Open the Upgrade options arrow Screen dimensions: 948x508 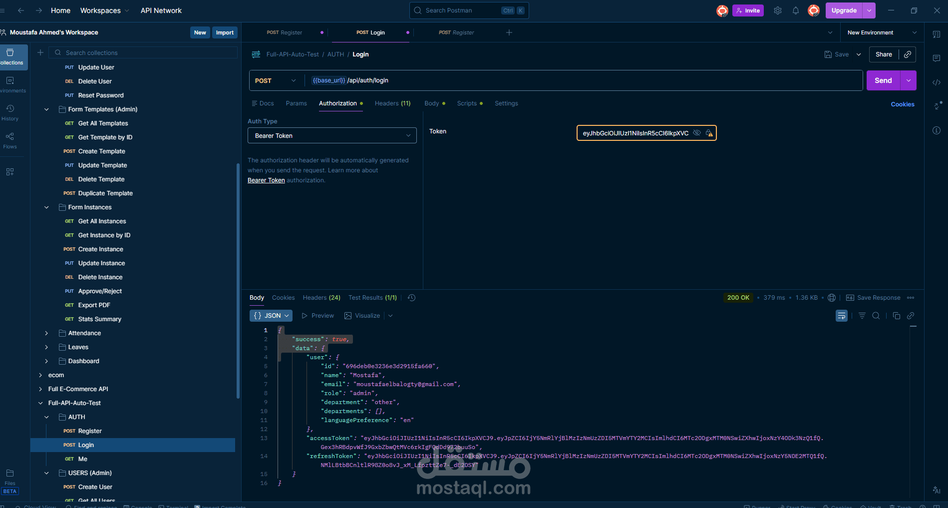pyautogui.click(x=869, y=10)
